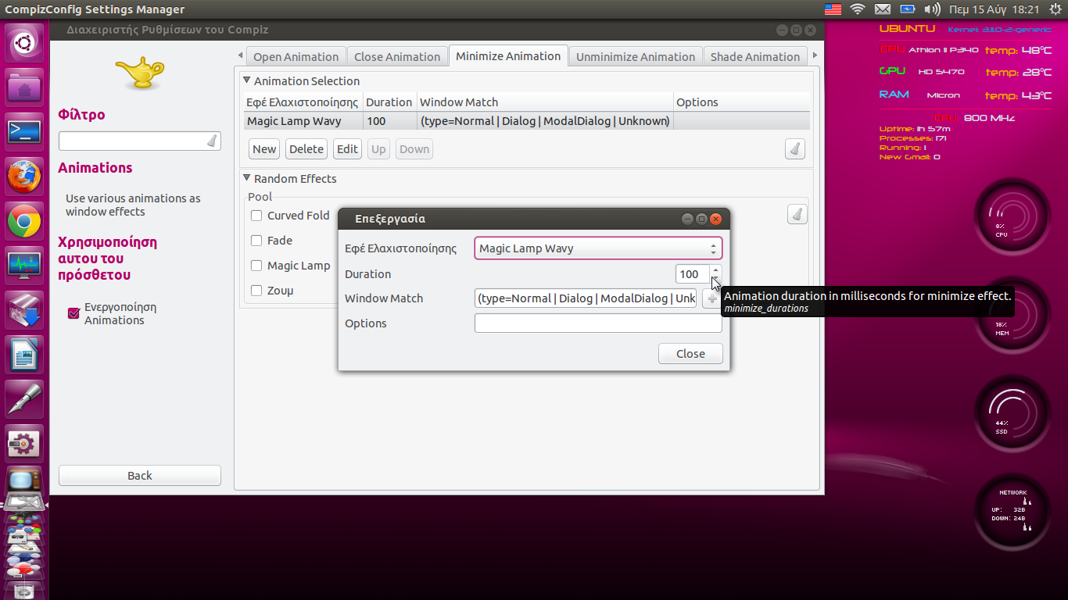Collapse the Animation Selection section
The image size is (1068, 600).
(247, 80)
